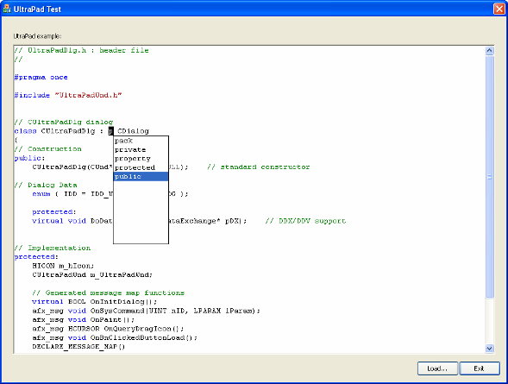Image resolution: width=508 pixels, height=384 pixels.
Task: Click the vertical scrollbar thumb
Action: pos(489,177)
